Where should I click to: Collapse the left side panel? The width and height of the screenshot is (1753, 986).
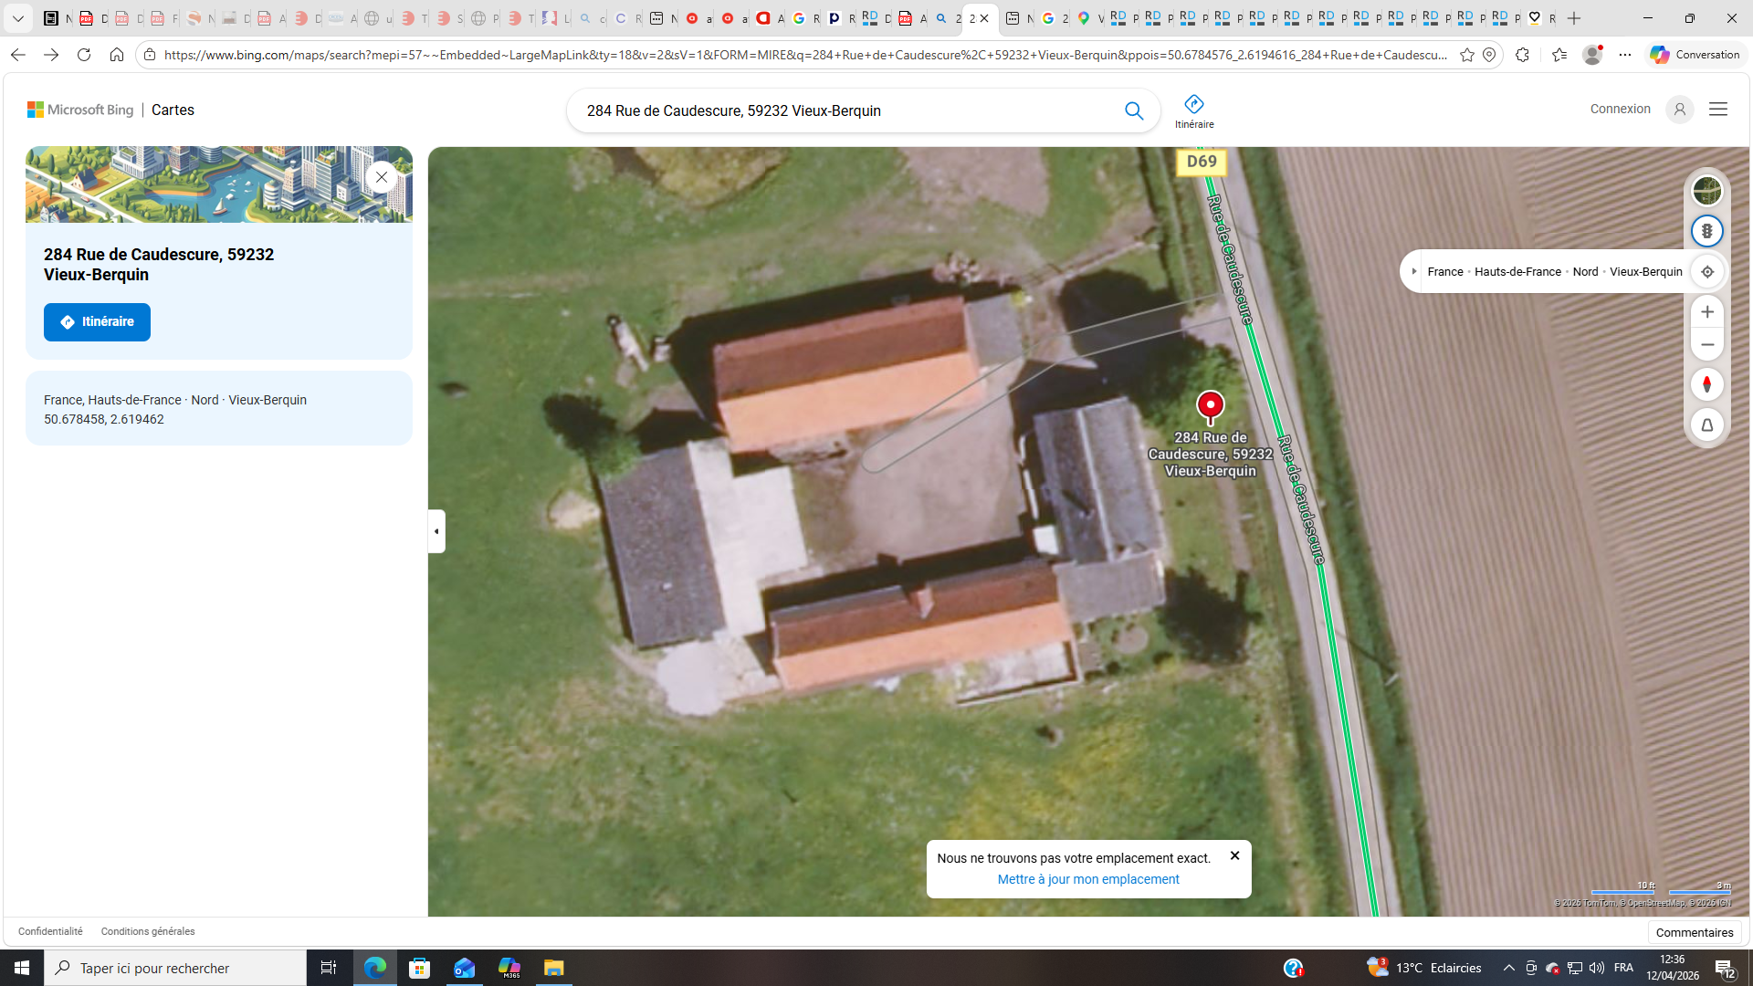point(436,531)
